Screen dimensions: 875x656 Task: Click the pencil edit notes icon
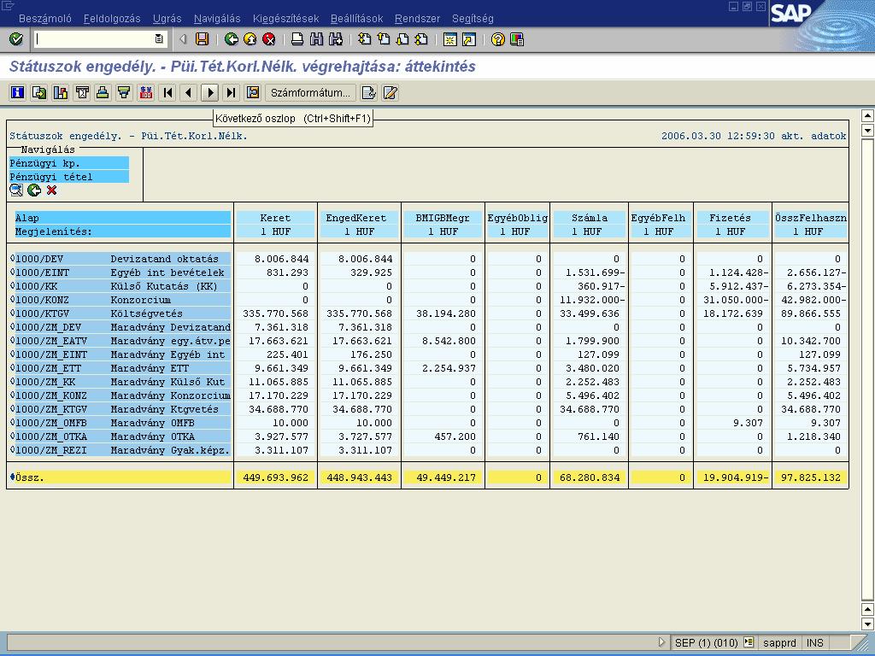(x=390, y=92)
